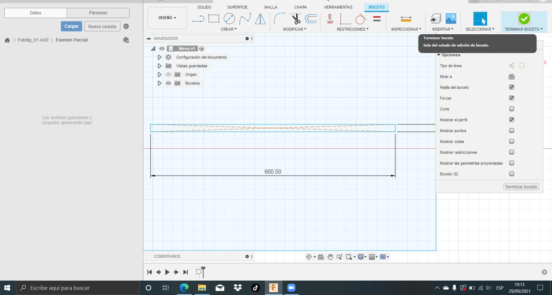Open the DISEÑO workspace dropdown
The height and width of the screenshot is (295, 552).
[167, 18]
